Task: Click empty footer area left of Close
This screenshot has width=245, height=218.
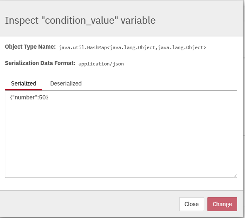Action: click(89, 204)
